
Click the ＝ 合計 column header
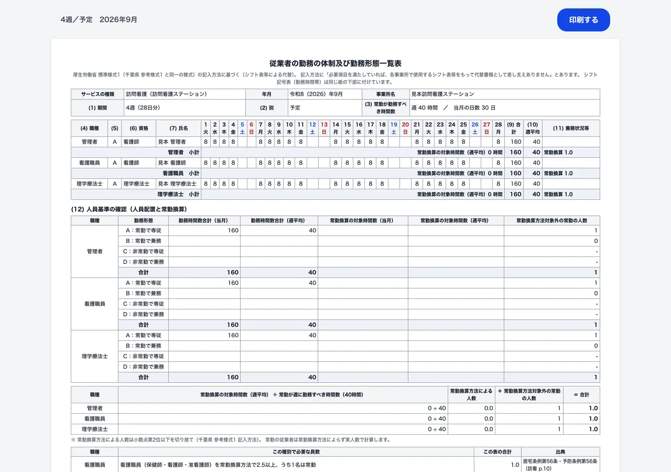pyautogui.click(x=582, y=395)
